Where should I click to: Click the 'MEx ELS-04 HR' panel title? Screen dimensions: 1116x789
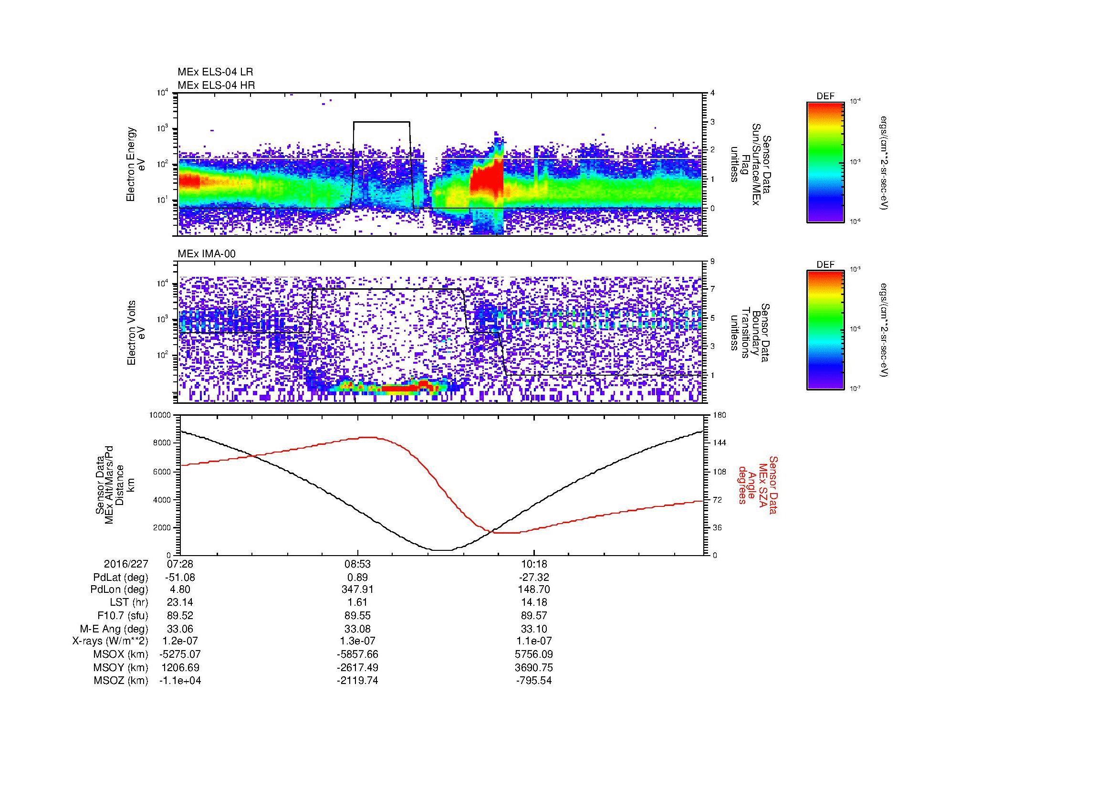[x=216, y=85]
